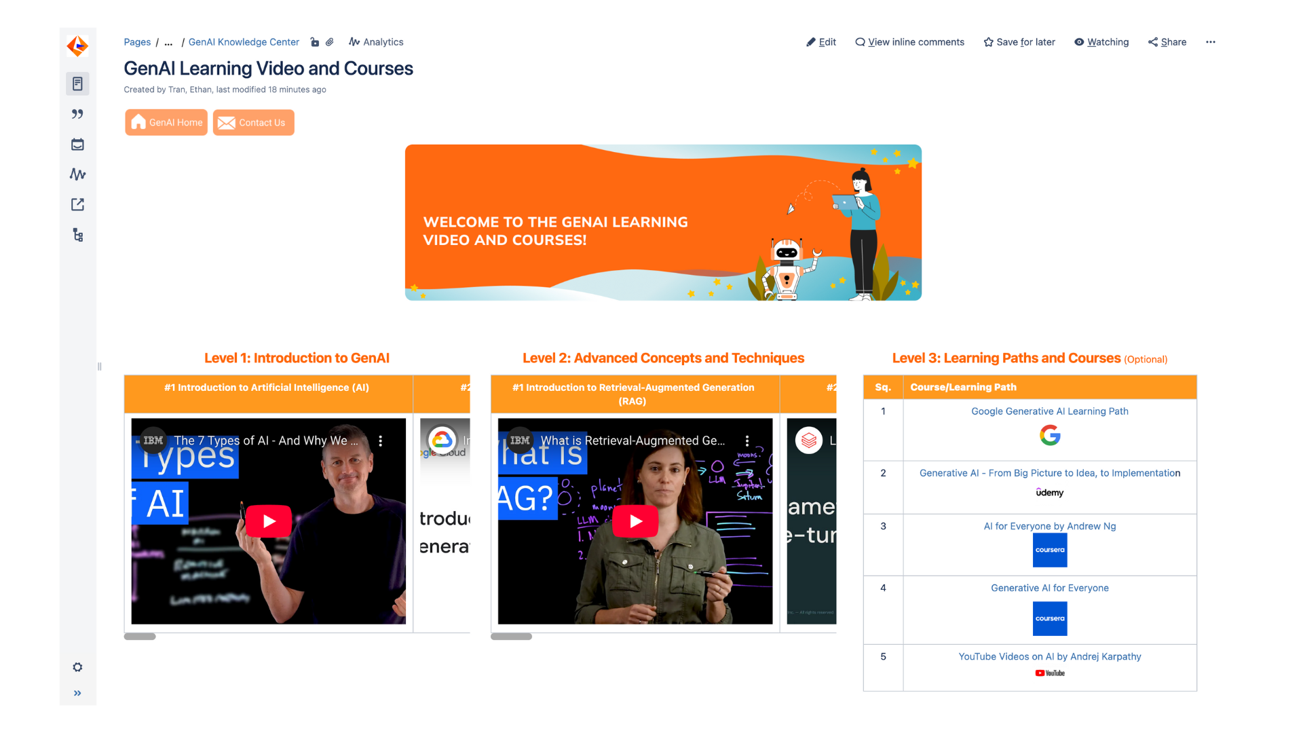1303x733 pixels.
Task: Toggle Watching for this page
Action: [1101, 42]
